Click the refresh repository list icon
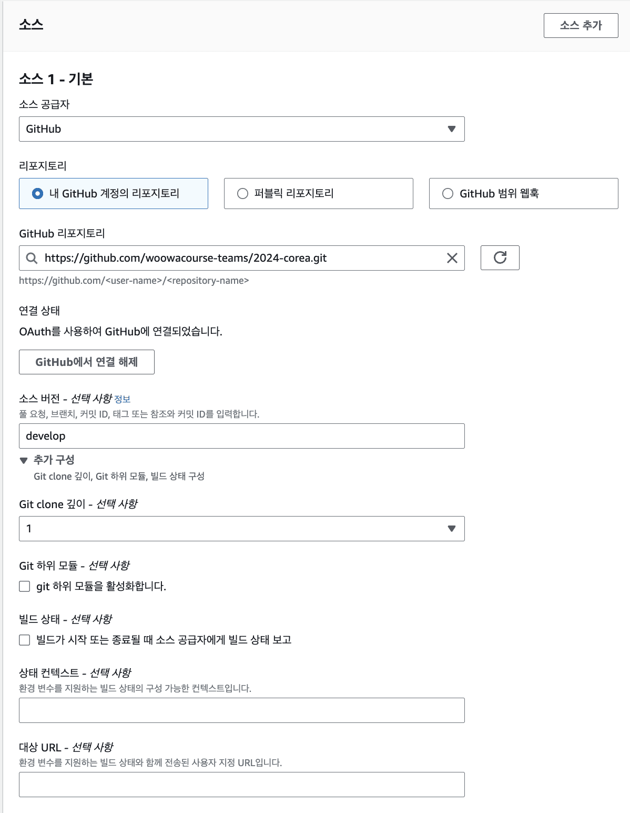This screenshot has height=813, width=630. pyautogui.click(x=500, y=257)
